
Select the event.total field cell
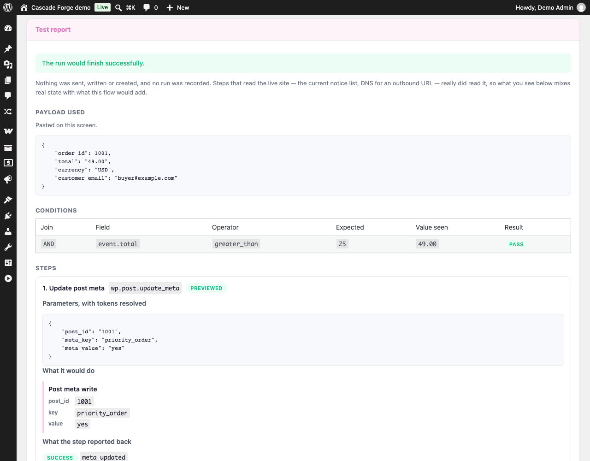point(118,244)
